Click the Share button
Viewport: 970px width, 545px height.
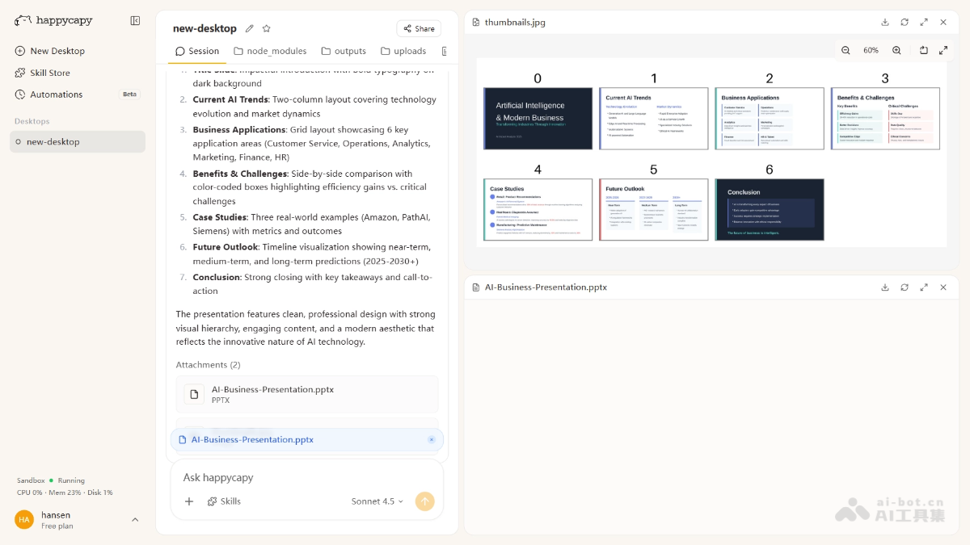click(x=418, y=28)
